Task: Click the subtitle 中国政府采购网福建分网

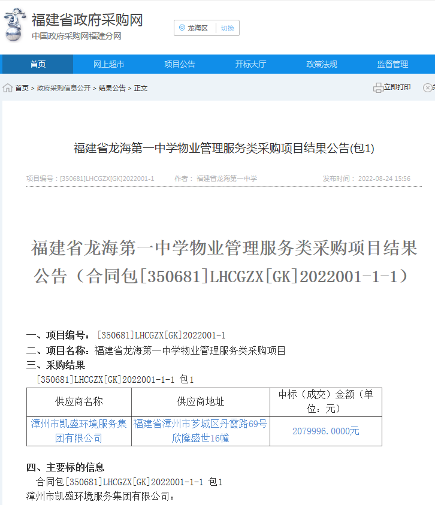Action: coord(76,36)
